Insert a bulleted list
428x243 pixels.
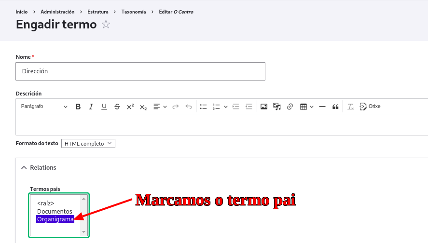(203, 107)
